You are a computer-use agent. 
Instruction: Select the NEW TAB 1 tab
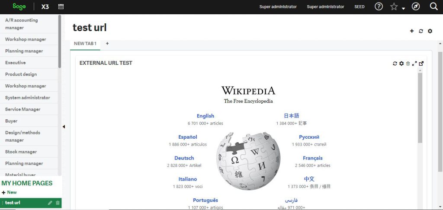click(85, 44)
